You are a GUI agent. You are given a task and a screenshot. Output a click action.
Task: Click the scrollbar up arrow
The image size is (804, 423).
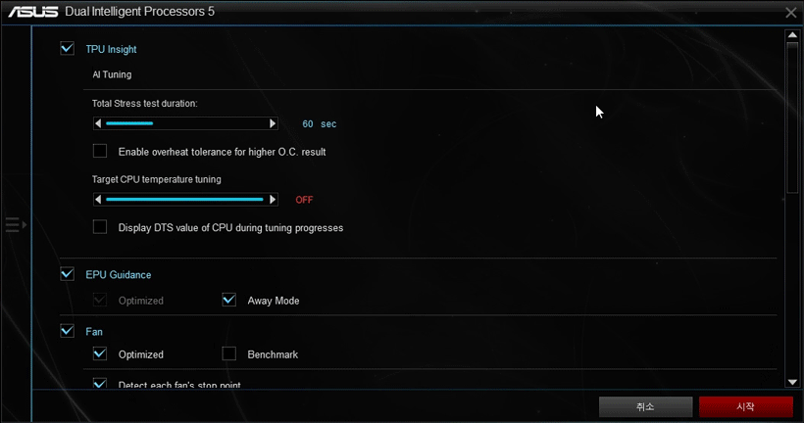point(792,35)
